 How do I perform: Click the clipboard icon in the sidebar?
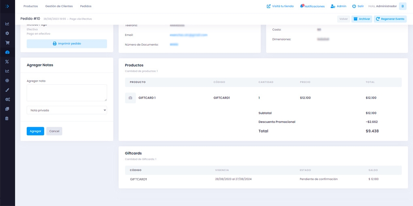[x=7, y=118]
